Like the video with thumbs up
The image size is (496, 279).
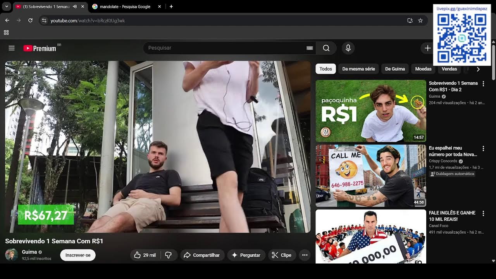coord(145,255)
